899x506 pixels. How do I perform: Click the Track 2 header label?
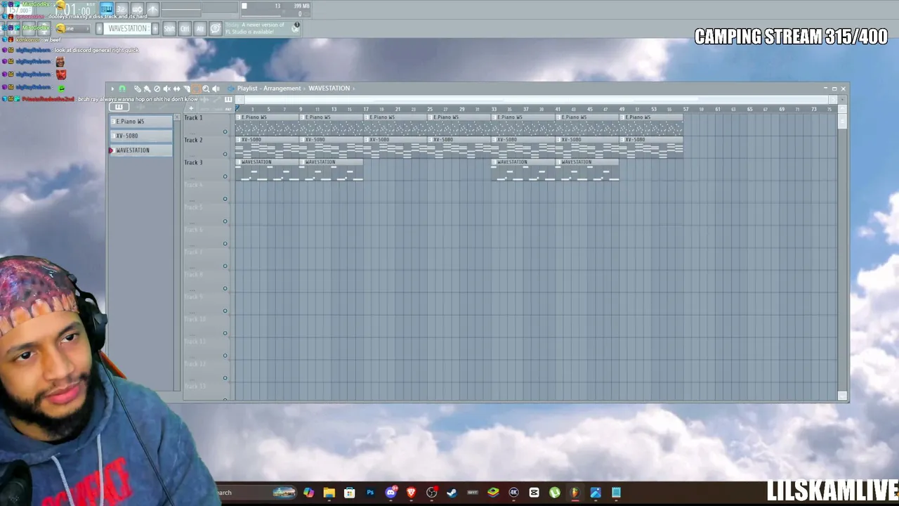[x=193, y=140]
